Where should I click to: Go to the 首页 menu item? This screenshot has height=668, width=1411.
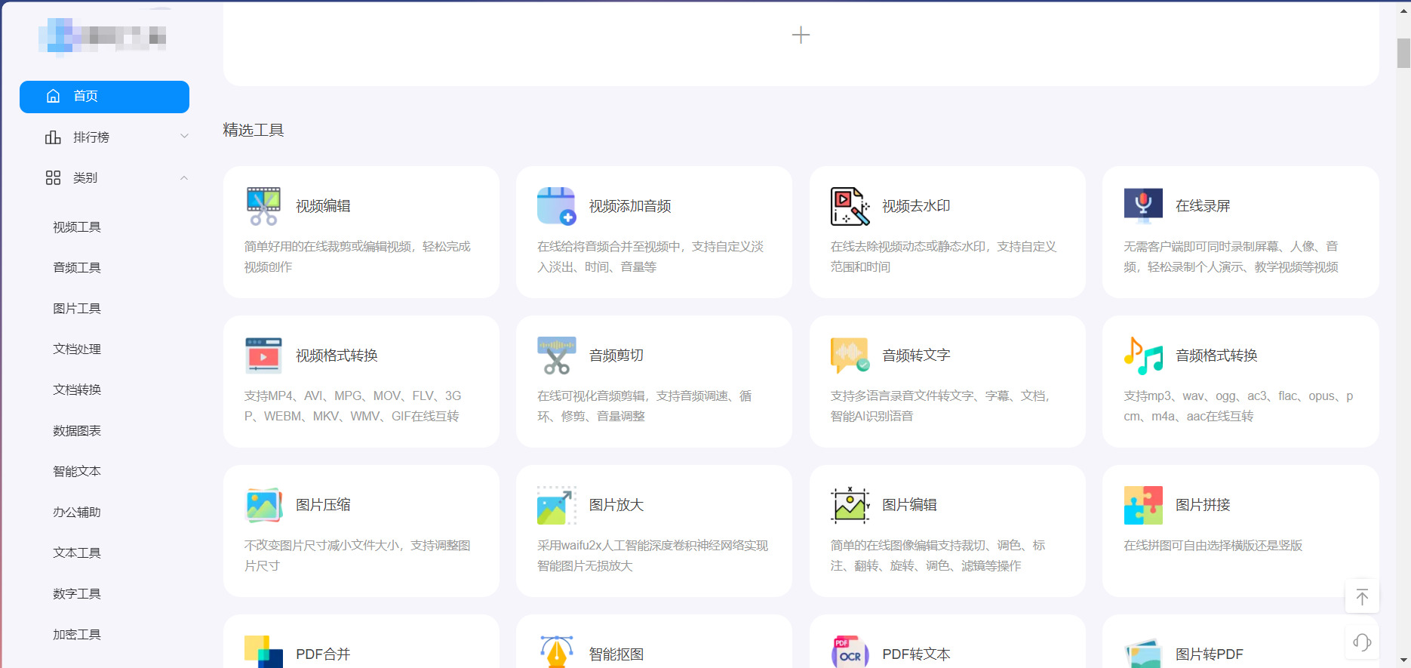pyautogui.click(x=104, y=97)
